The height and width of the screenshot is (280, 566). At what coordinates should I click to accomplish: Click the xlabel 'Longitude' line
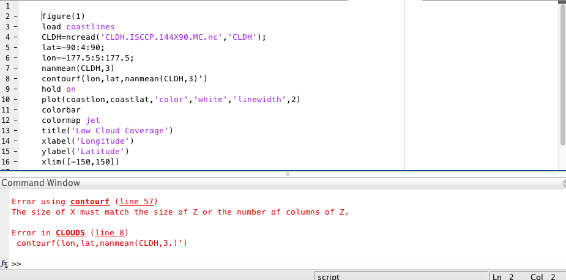(x=88, y=141)
